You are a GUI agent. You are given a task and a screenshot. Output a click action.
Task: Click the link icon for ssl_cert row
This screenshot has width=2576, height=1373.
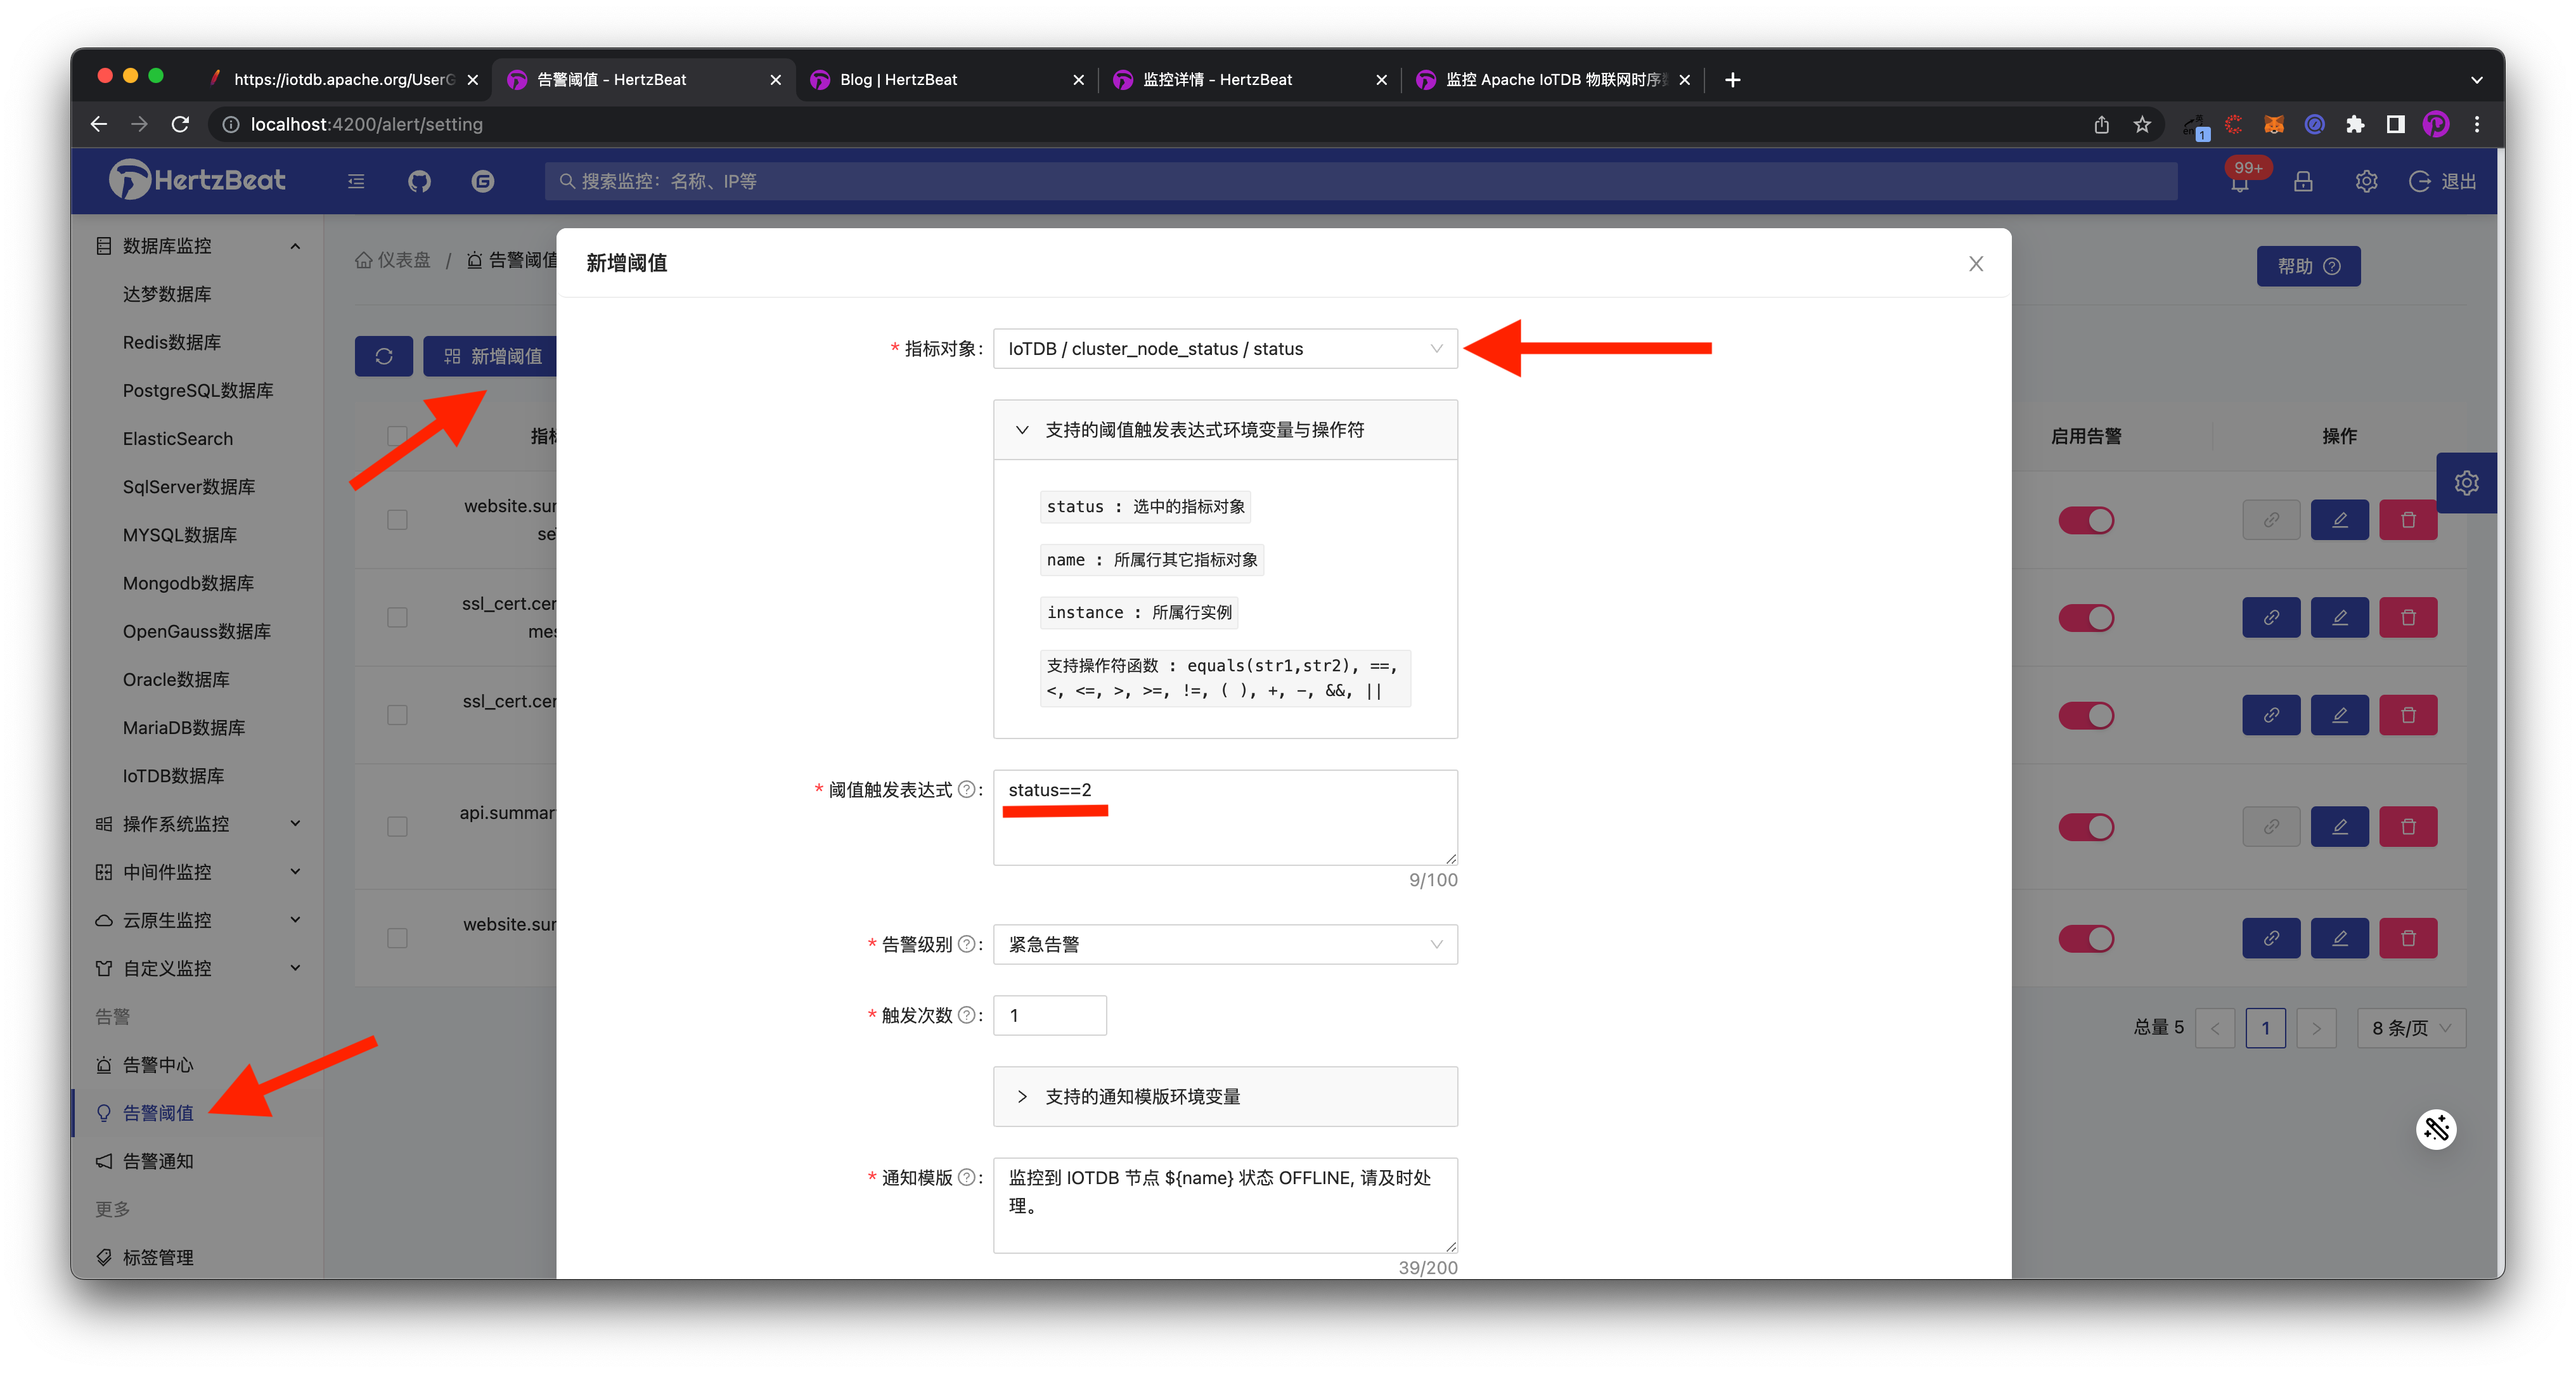point(2271,618)
